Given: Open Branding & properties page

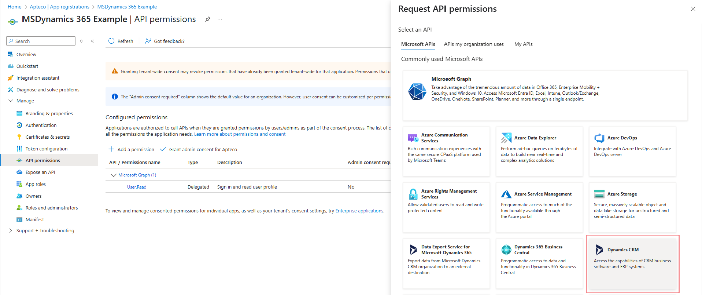Looking at the screenshot, I should [x=49, y=113].
